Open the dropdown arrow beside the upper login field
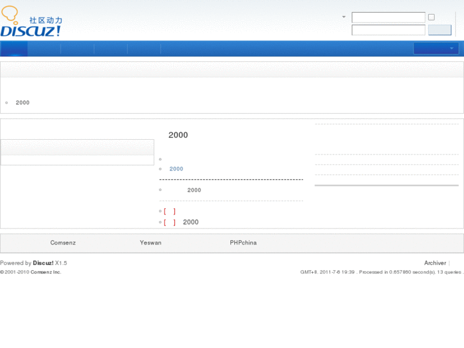The height and width of the screenshot is (348, 464). point(343,17)
